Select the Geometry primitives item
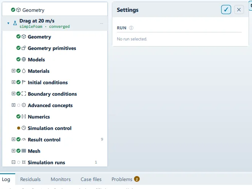Image resolution: width=252 pixels, height=189 pixels. click(55, 48)
